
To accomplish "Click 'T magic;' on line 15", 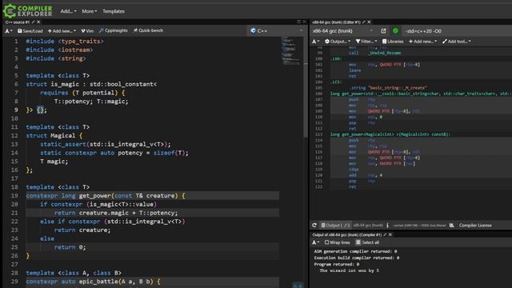I will [x=54, y=162].
